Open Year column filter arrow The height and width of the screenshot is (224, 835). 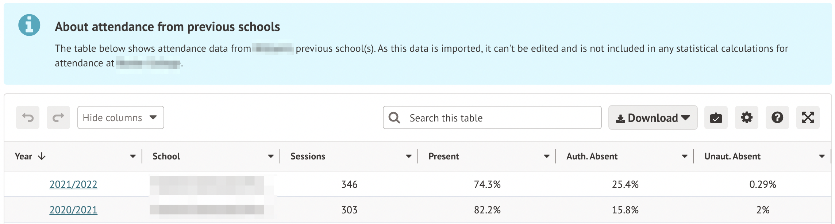click(133, 156)
